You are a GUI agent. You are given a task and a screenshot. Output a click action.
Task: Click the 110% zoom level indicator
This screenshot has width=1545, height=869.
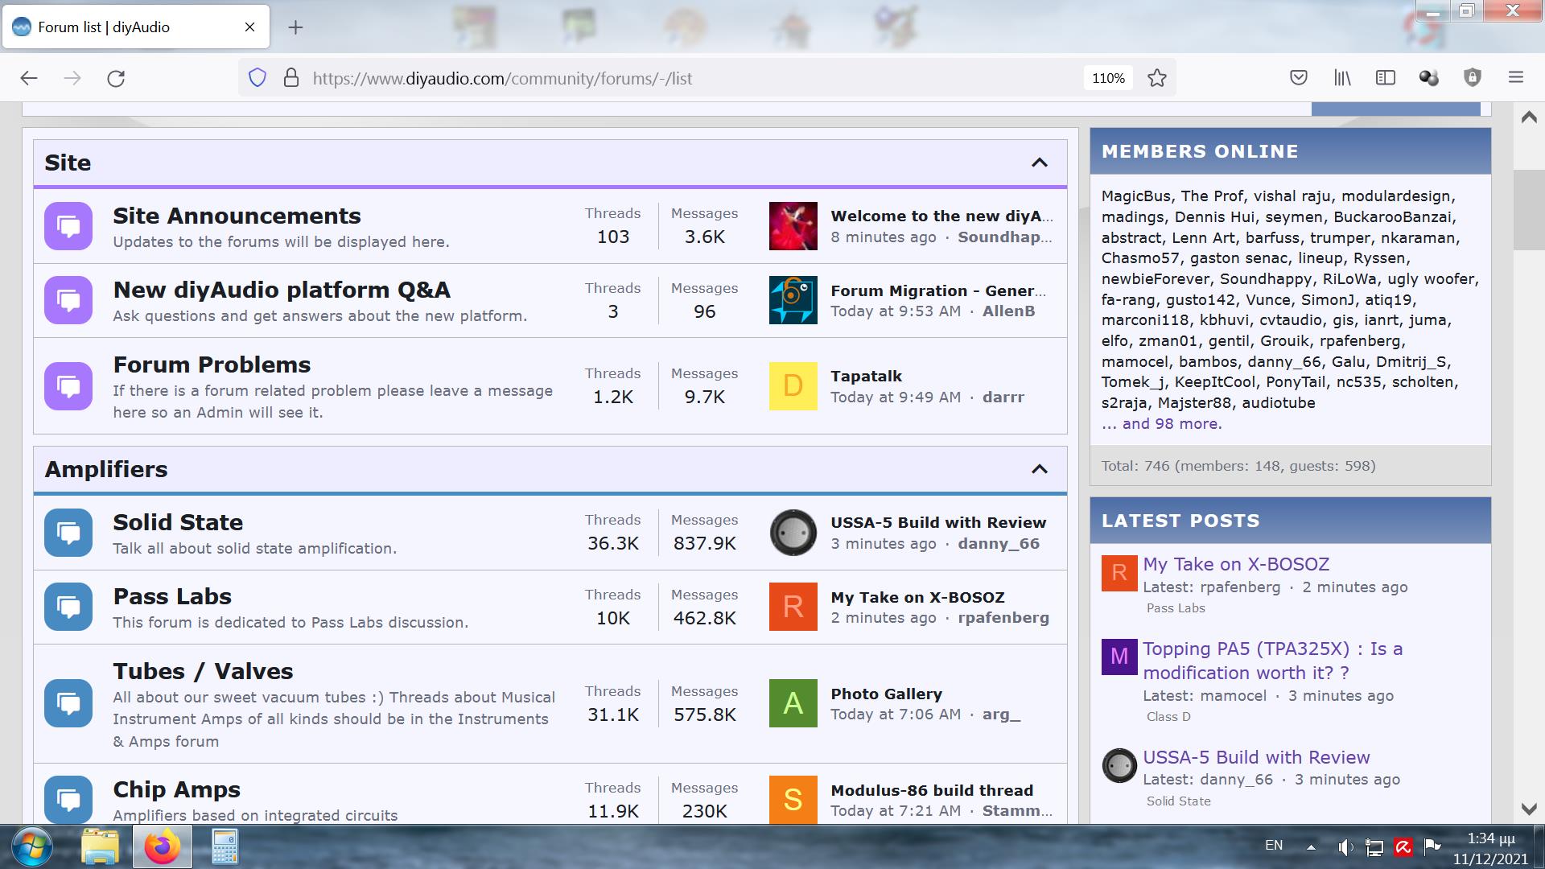(1108, 78)
